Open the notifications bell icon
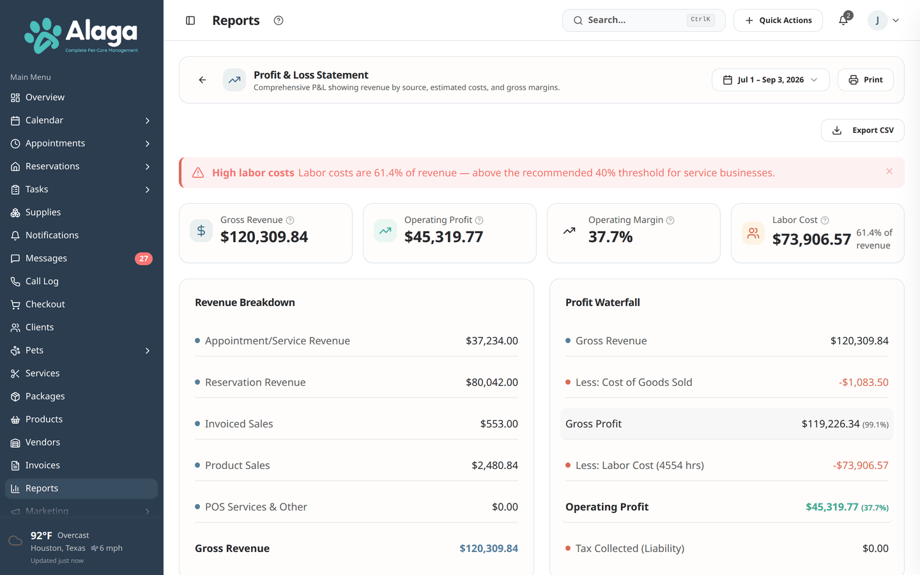The width and height of the screenshot is (920, 575). click(x=843, y=20)
